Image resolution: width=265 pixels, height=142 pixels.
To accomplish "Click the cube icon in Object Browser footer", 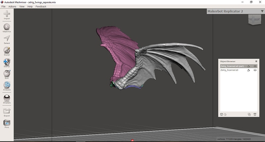I will pyautogui.click(x=222, y=114).
